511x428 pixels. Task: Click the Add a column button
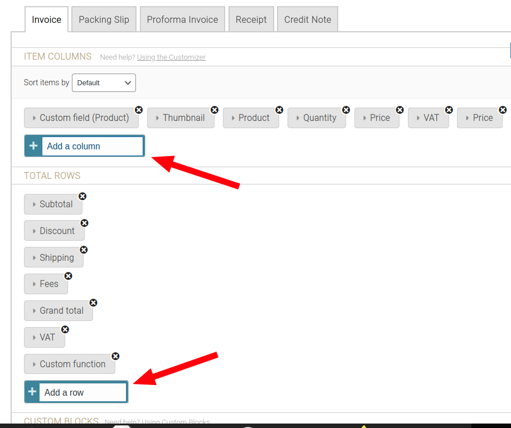84,145
